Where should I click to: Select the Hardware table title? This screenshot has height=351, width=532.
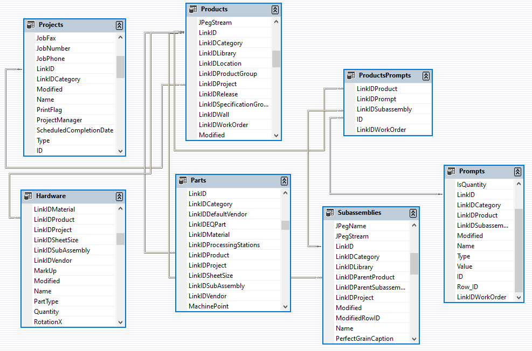[51, 196]
